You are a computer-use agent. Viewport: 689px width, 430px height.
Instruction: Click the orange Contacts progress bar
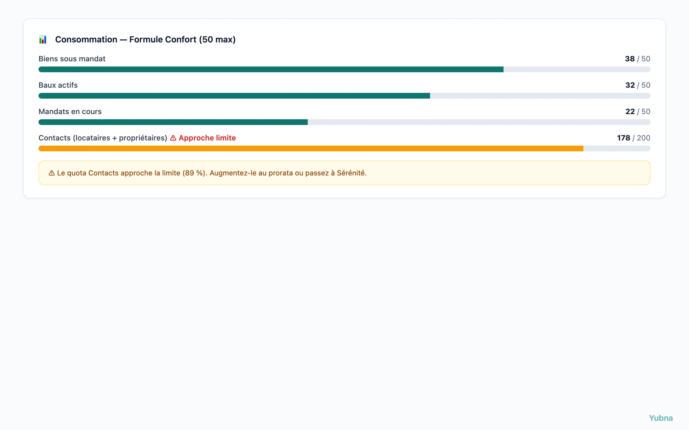click(344, 148)
